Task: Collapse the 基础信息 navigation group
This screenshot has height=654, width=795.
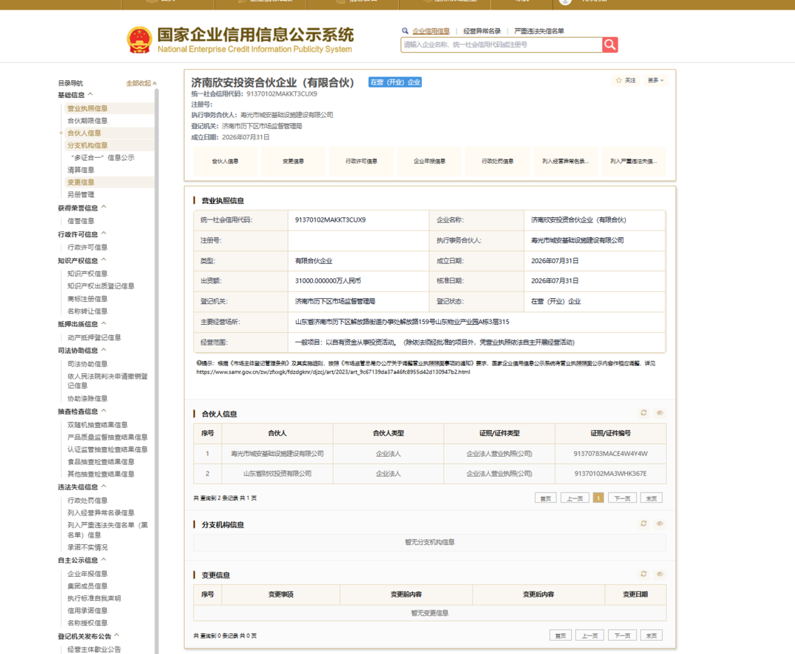Action: 91,94
